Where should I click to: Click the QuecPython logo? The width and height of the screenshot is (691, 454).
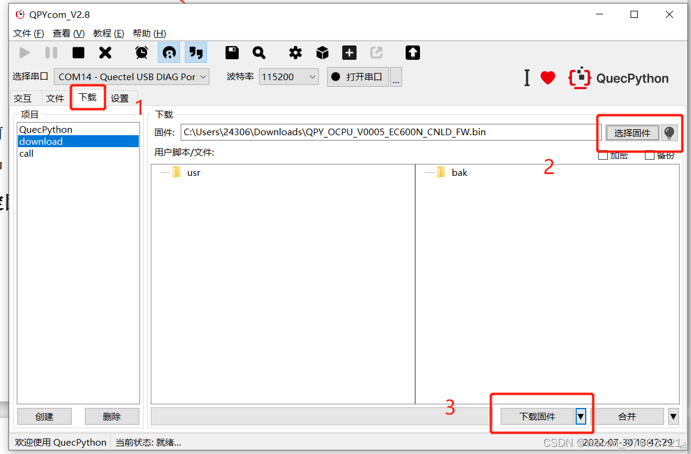click(619, 78)
